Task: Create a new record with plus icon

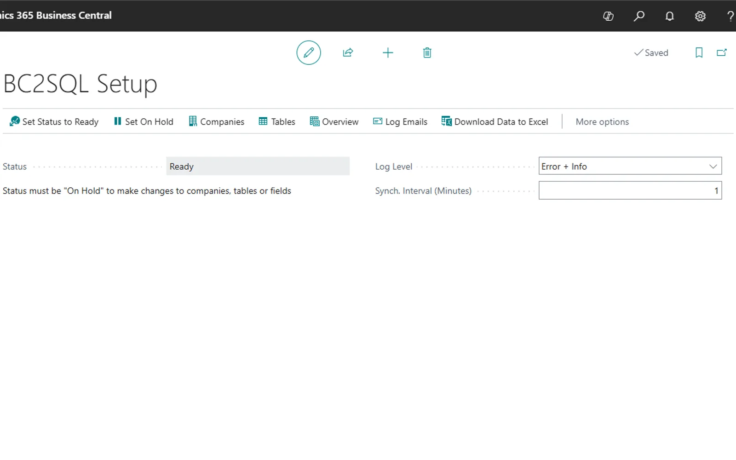Action: (x=388, y=52)
